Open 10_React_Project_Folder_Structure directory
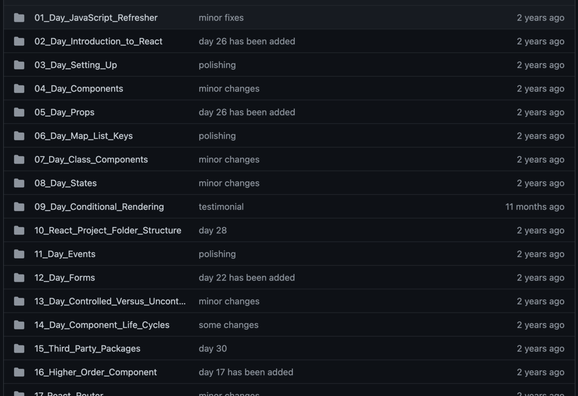 point(107,230)
